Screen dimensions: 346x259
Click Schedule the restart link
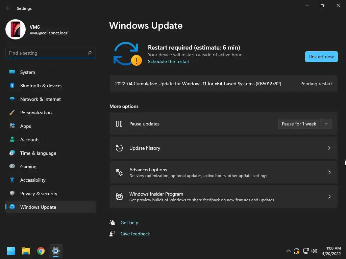[169, 61]
